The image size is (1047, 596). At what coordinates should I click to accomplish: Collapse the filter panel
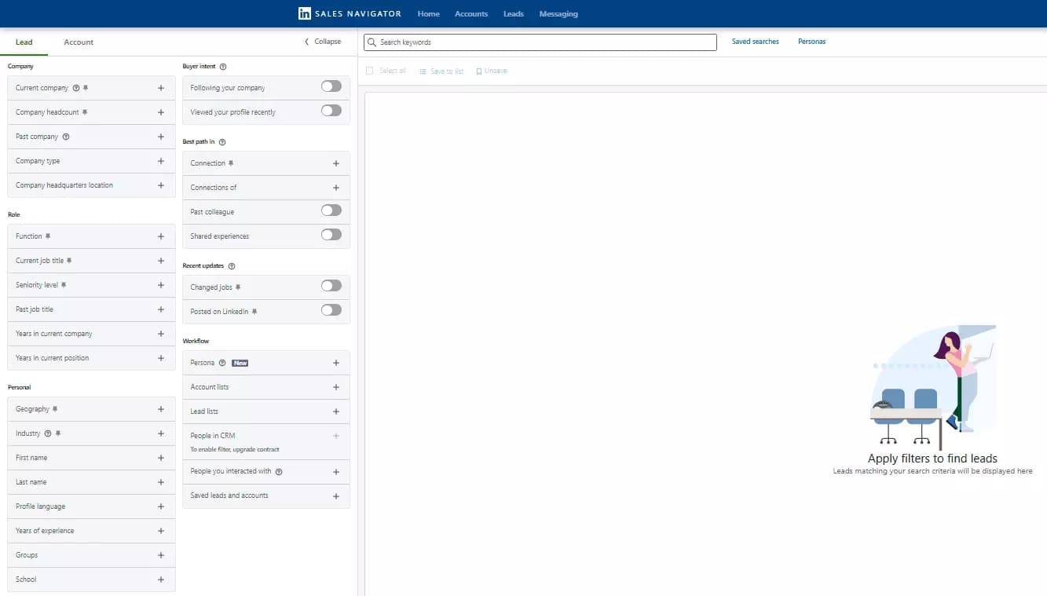click(322, 41)
